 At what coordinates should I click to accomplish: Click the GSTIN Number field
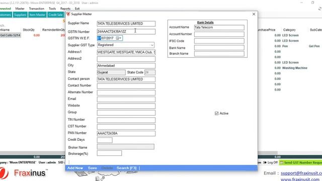[x=126, y=32]
